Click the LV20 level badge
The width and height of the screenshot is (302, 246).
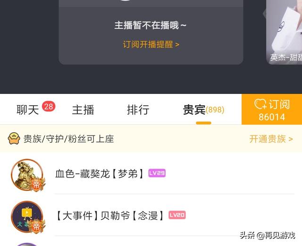pos(177,215)
